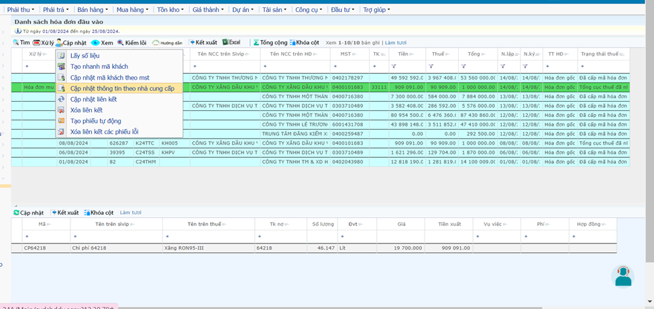Click the filter funnel under the Tiền column

click(x=394, y=67)
